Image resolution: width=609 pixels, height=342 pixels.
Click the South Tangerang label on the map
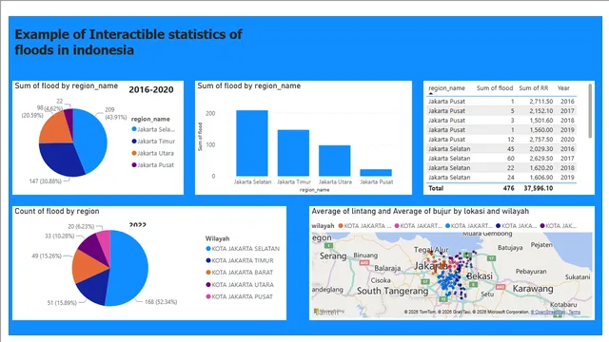pyautogui.click(x=392, y=291)
